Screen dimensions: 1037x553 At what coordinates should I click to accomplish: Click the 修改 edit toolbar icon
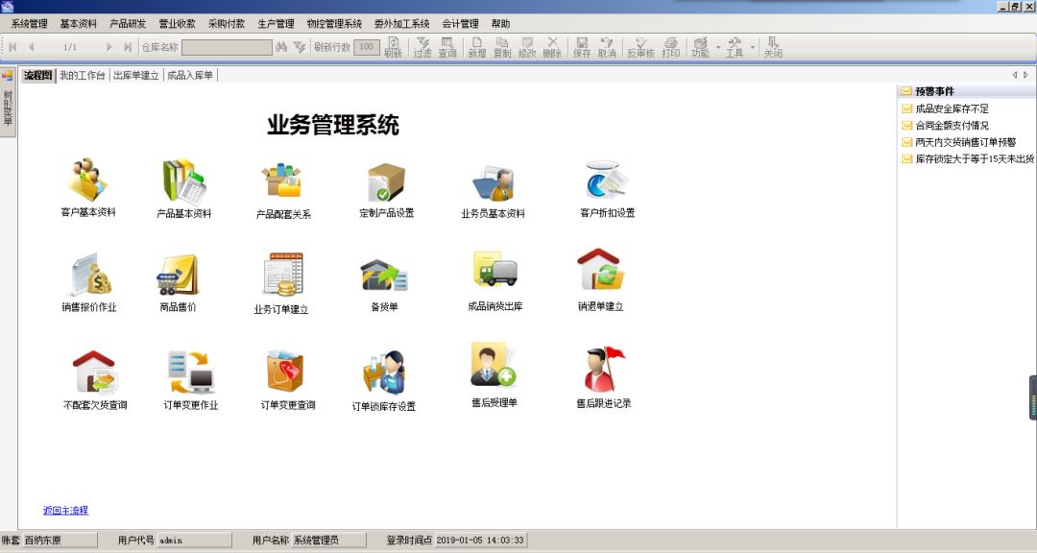(527, 48)
